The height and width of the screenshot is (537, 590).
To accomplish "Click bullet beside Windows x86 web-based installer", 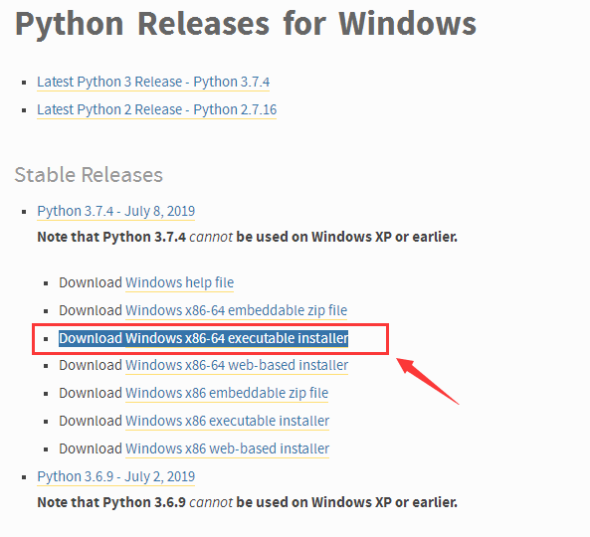I will (x=46, y=449).
